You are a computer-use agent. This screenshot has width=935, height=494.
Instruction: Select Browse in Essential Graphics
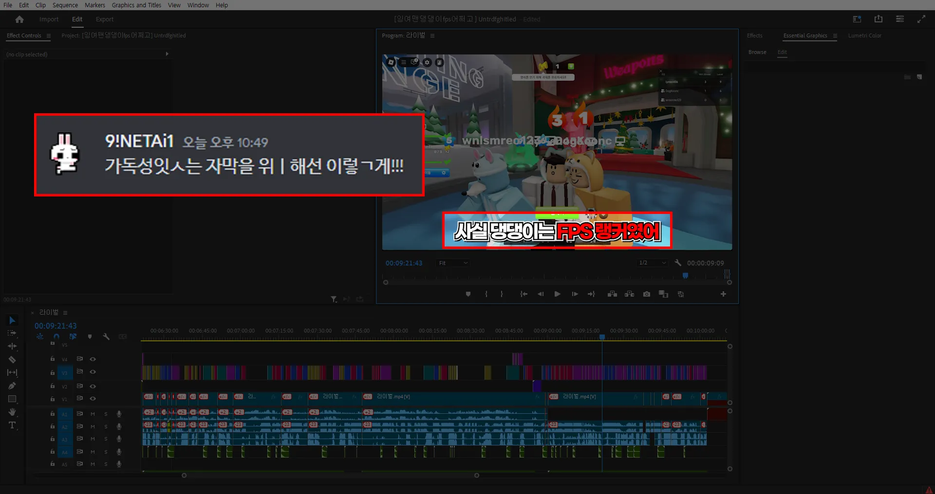757,52
